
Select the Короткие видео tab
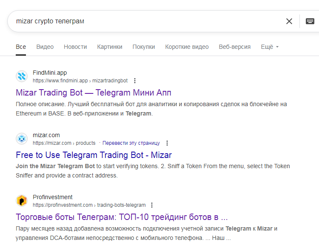187,47
